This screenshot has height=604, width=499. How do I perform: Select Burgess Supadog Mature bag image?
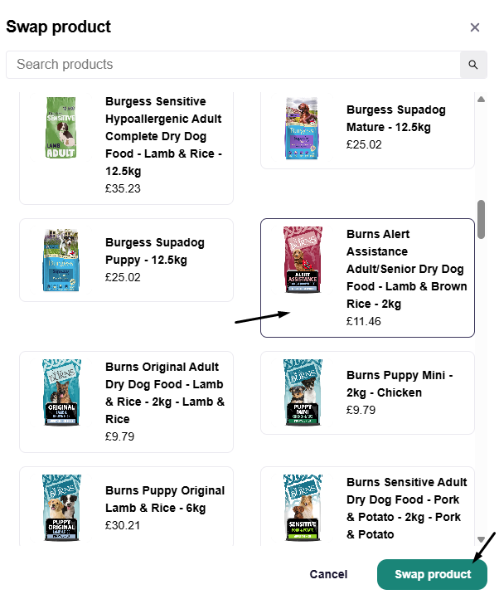[x=302, y=128]
